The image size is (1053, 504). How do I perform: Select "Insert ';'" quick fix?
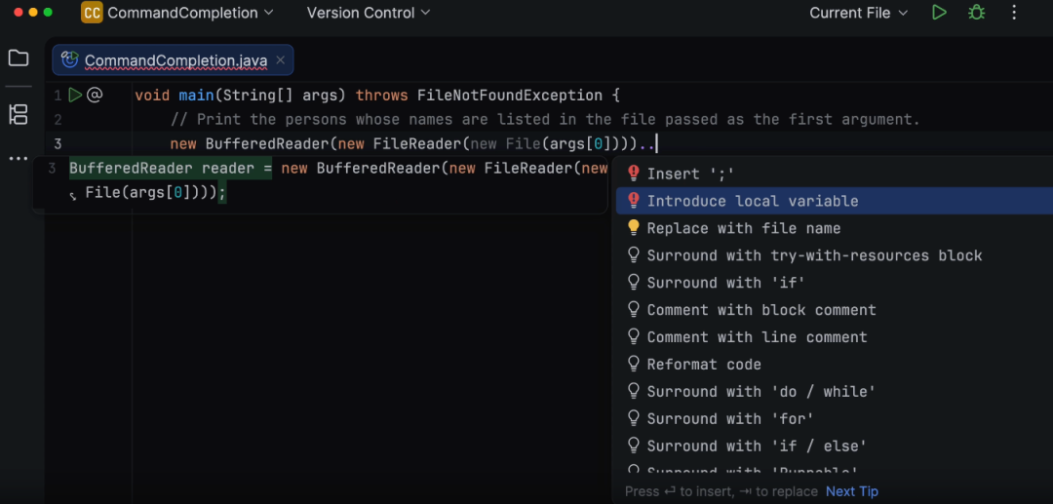click(690, 174)
